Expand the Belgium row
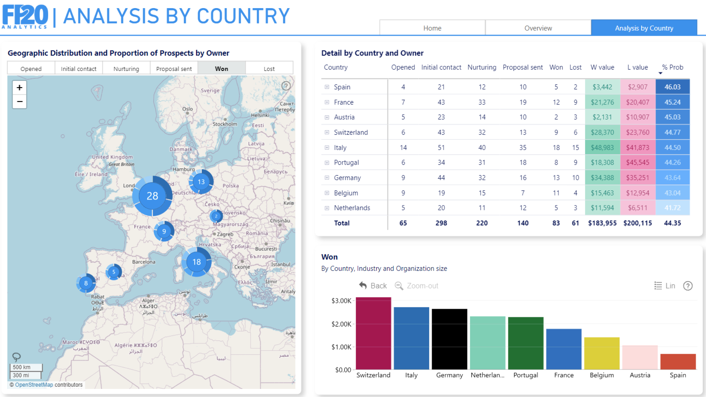The image size is (706, 397). [x=327, y=193]
